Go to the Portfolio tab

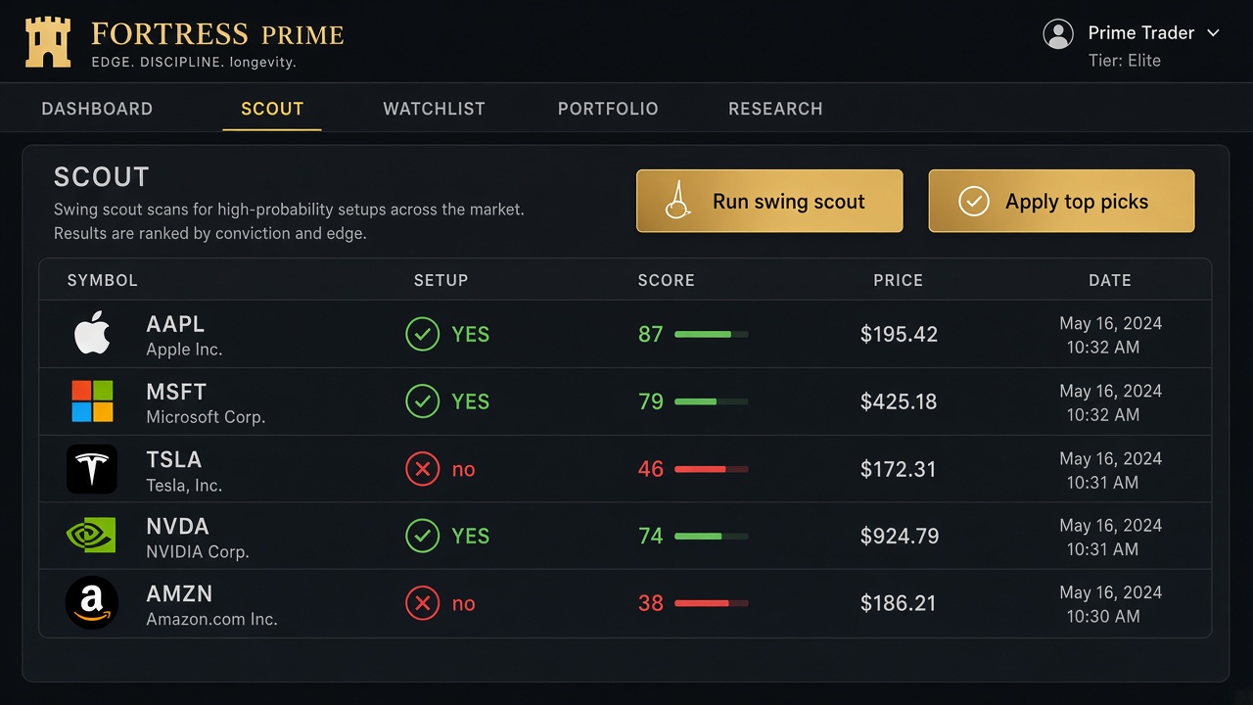pyautogui.click(x=608, y=109)
